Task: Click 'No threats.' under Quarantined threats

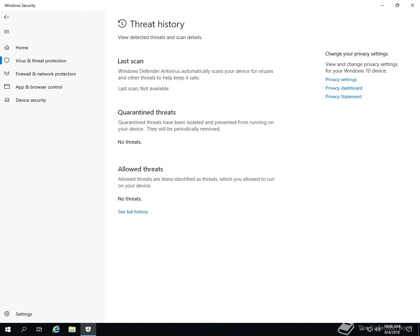Action: pyautogui.click(x=130, y=142)
